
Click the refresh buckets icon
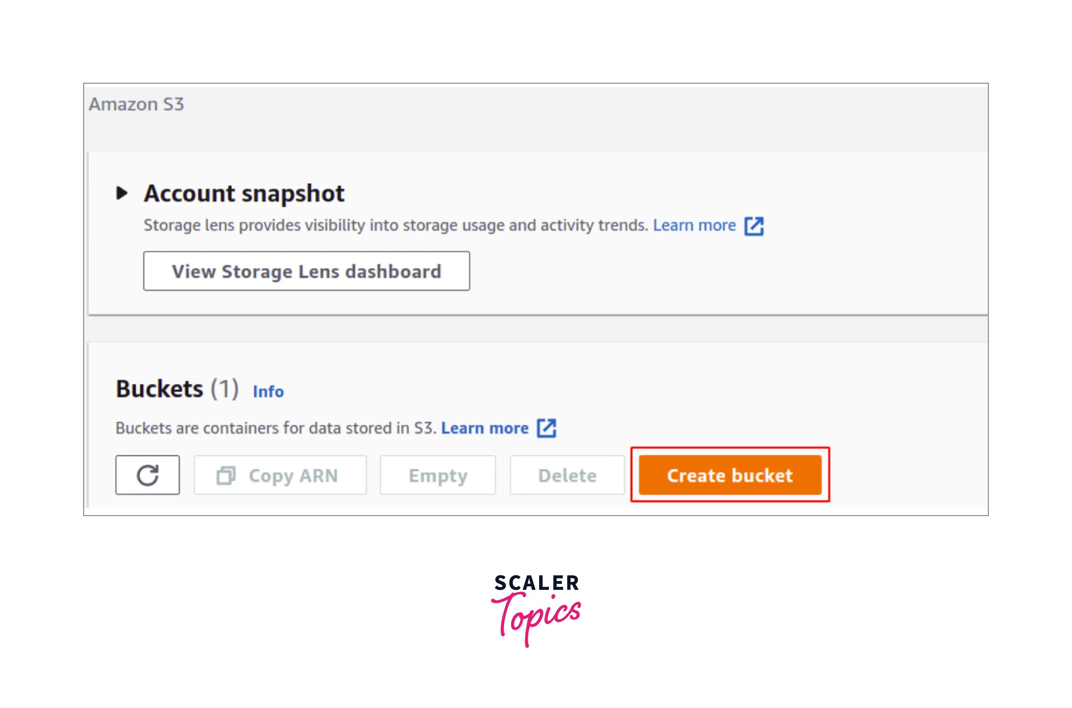pos(147,475)
